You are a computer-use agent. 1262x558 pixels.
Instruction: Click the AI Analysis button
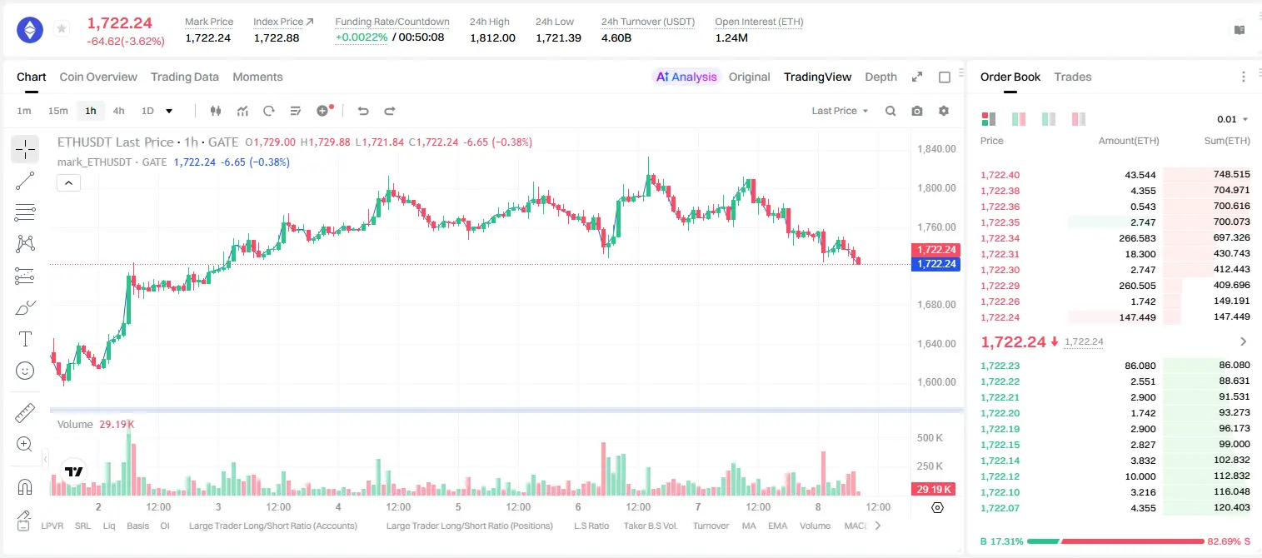(686, 77)
